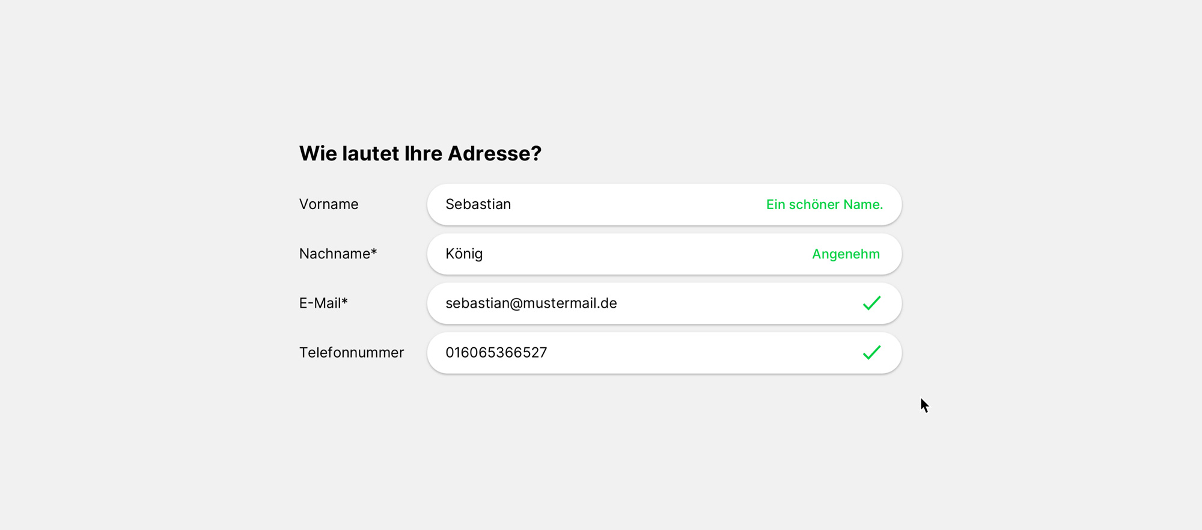Image resolution: width=1202 pixels, height=530 pixels.
Task: Click the "Ein schöner Name." validation message
Action: coord(824,205)
